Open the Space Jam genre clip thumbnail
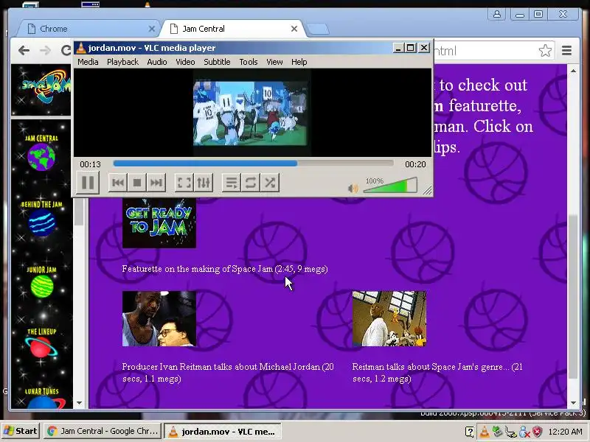The image size is (590, 442). point(389,319)
